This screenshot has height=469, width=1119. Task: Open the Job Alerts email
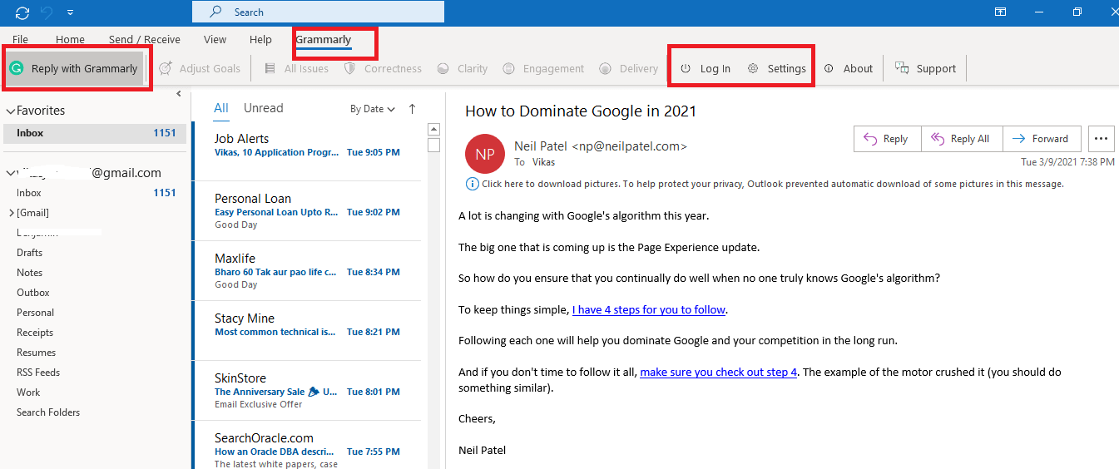(307, 151)
